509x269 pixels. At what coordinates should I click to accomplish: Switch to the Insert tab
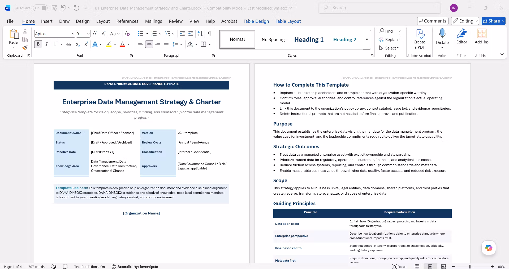[47, 21]
